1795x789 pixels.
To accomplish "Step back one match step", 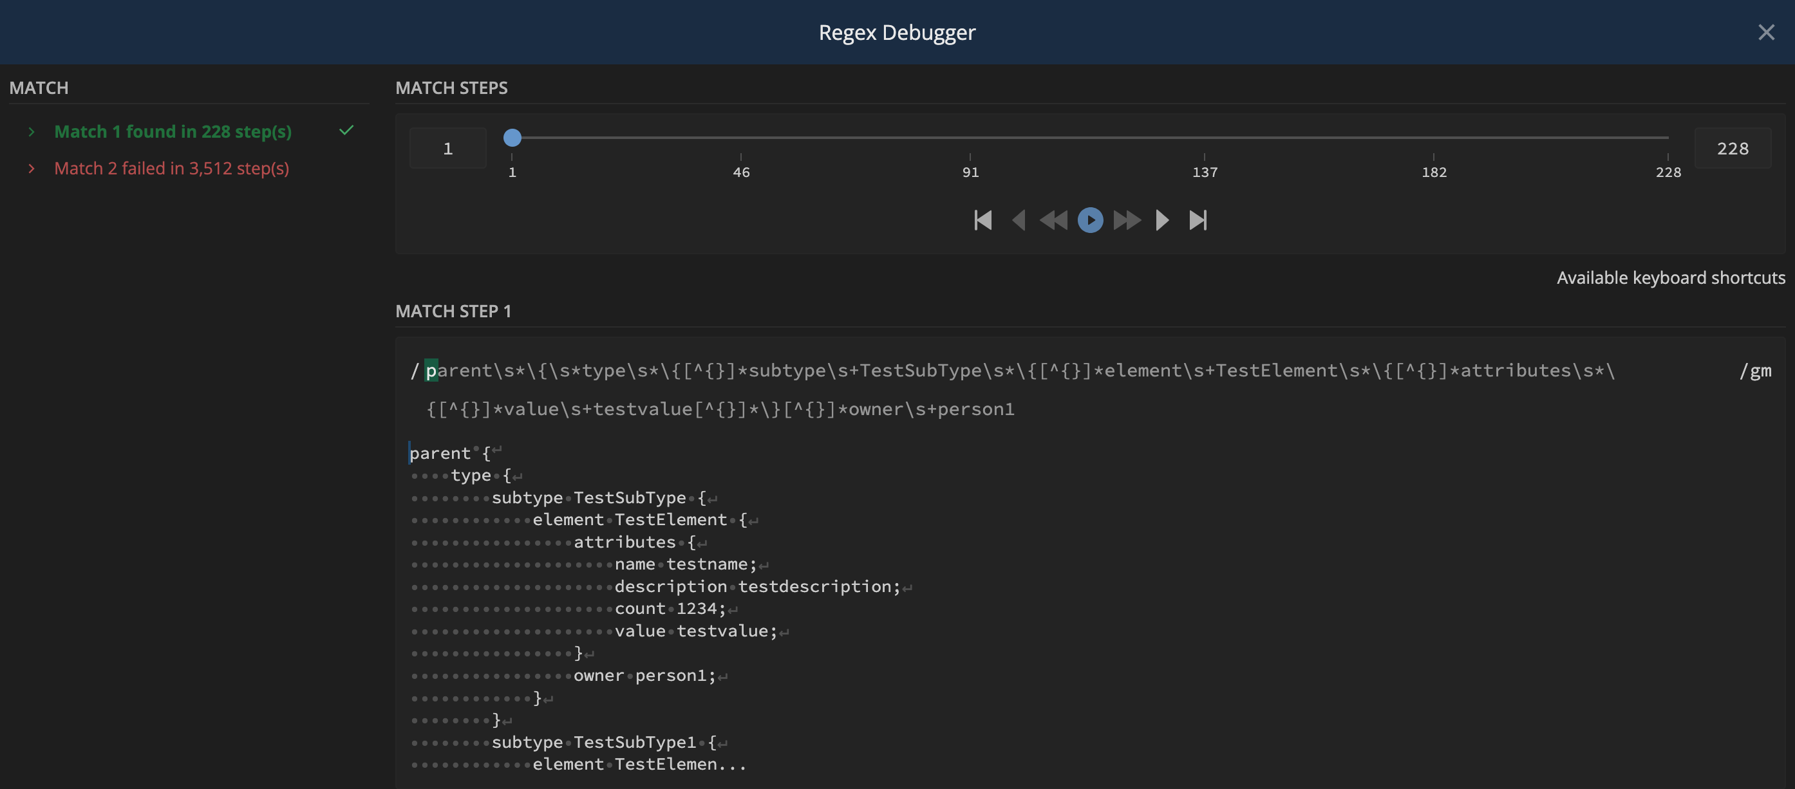I will click(x=1018, y=220).
